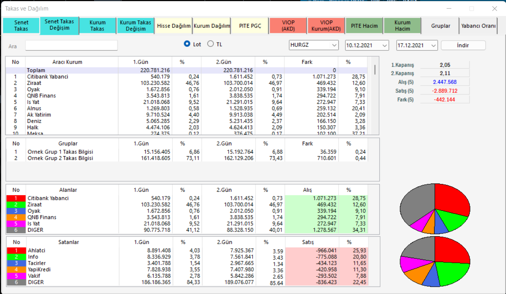
Task: Click the İndir button
Action: click(463, 45)
